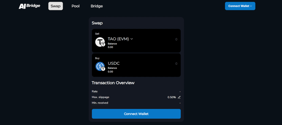The height and width of the screenshot is (125, 282).
Task: Expand the top-right Connect Wallet dropdown
Action: coord(240,6)
